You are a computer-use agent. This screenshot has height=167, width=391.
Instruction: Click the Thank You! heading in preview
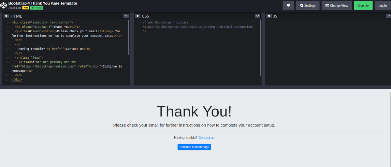pos(194,111)
